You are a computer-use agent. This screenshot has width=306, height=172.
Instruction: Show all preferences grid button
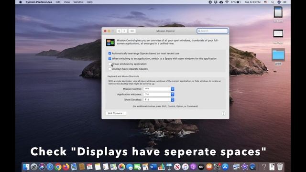point(132,31)
